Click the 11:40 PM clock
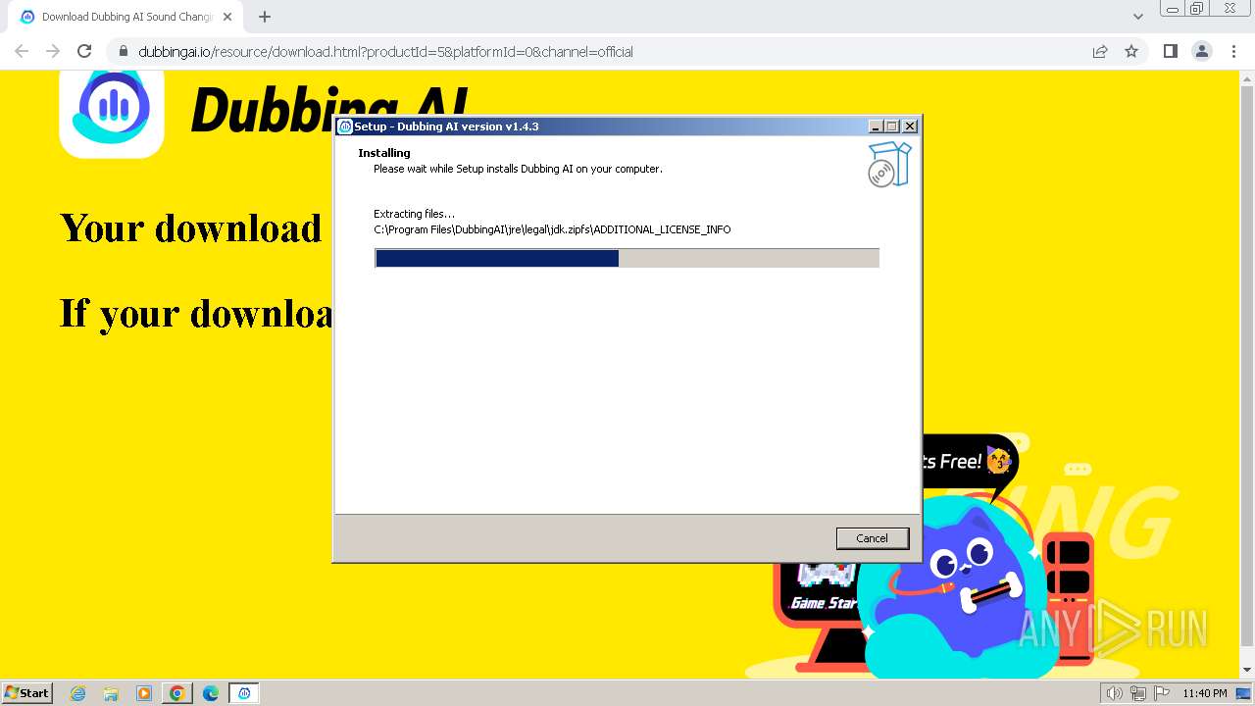Image resolution: width=1255 pixels, height=706 pixels. click(1205, 693)
